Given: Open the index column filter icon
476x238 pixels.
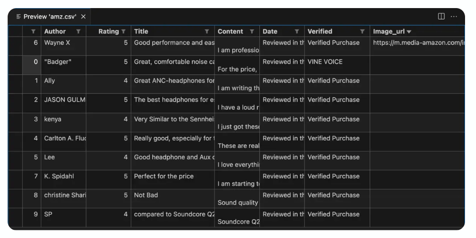Looking at the screenshot, I should coord(33,31).
